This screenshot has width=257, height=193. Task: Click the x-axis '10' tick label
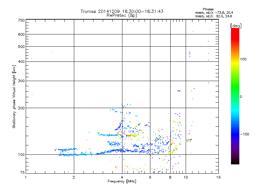(x=186, y=177)
